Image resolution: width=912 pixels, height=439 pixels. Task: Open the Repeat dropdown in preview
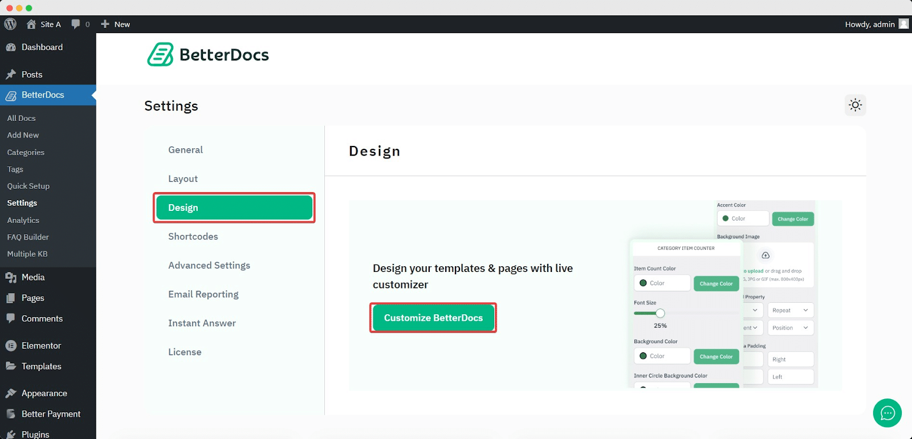(x=791, y=310)
